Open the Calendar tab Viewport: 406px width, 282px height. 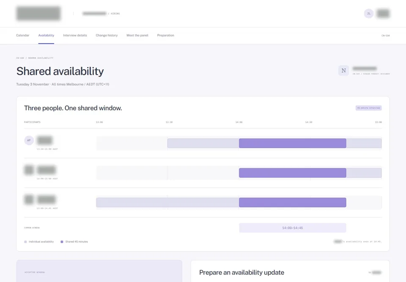click(x=22, y=35)
